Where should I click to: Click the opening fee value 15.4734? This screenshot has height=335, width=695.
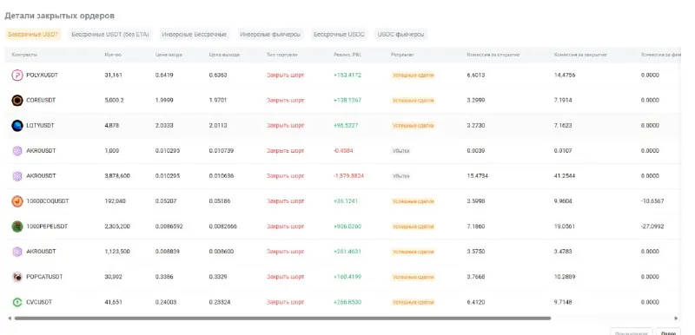coord(477,176)
